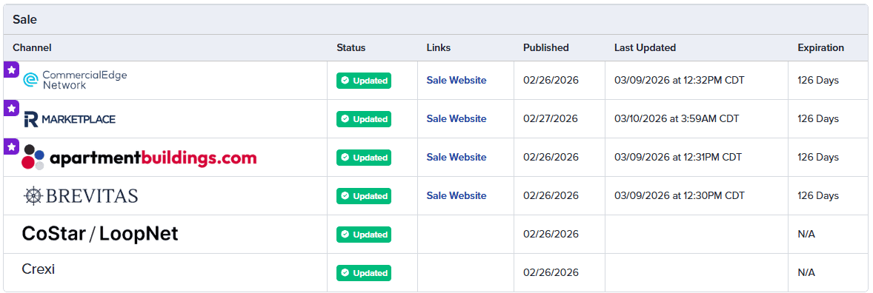The width and height of the screenshot is (873, 293).
Task: Click the purple star badge on apartmentbuildings.com row
Action: [x=12, y=146]
